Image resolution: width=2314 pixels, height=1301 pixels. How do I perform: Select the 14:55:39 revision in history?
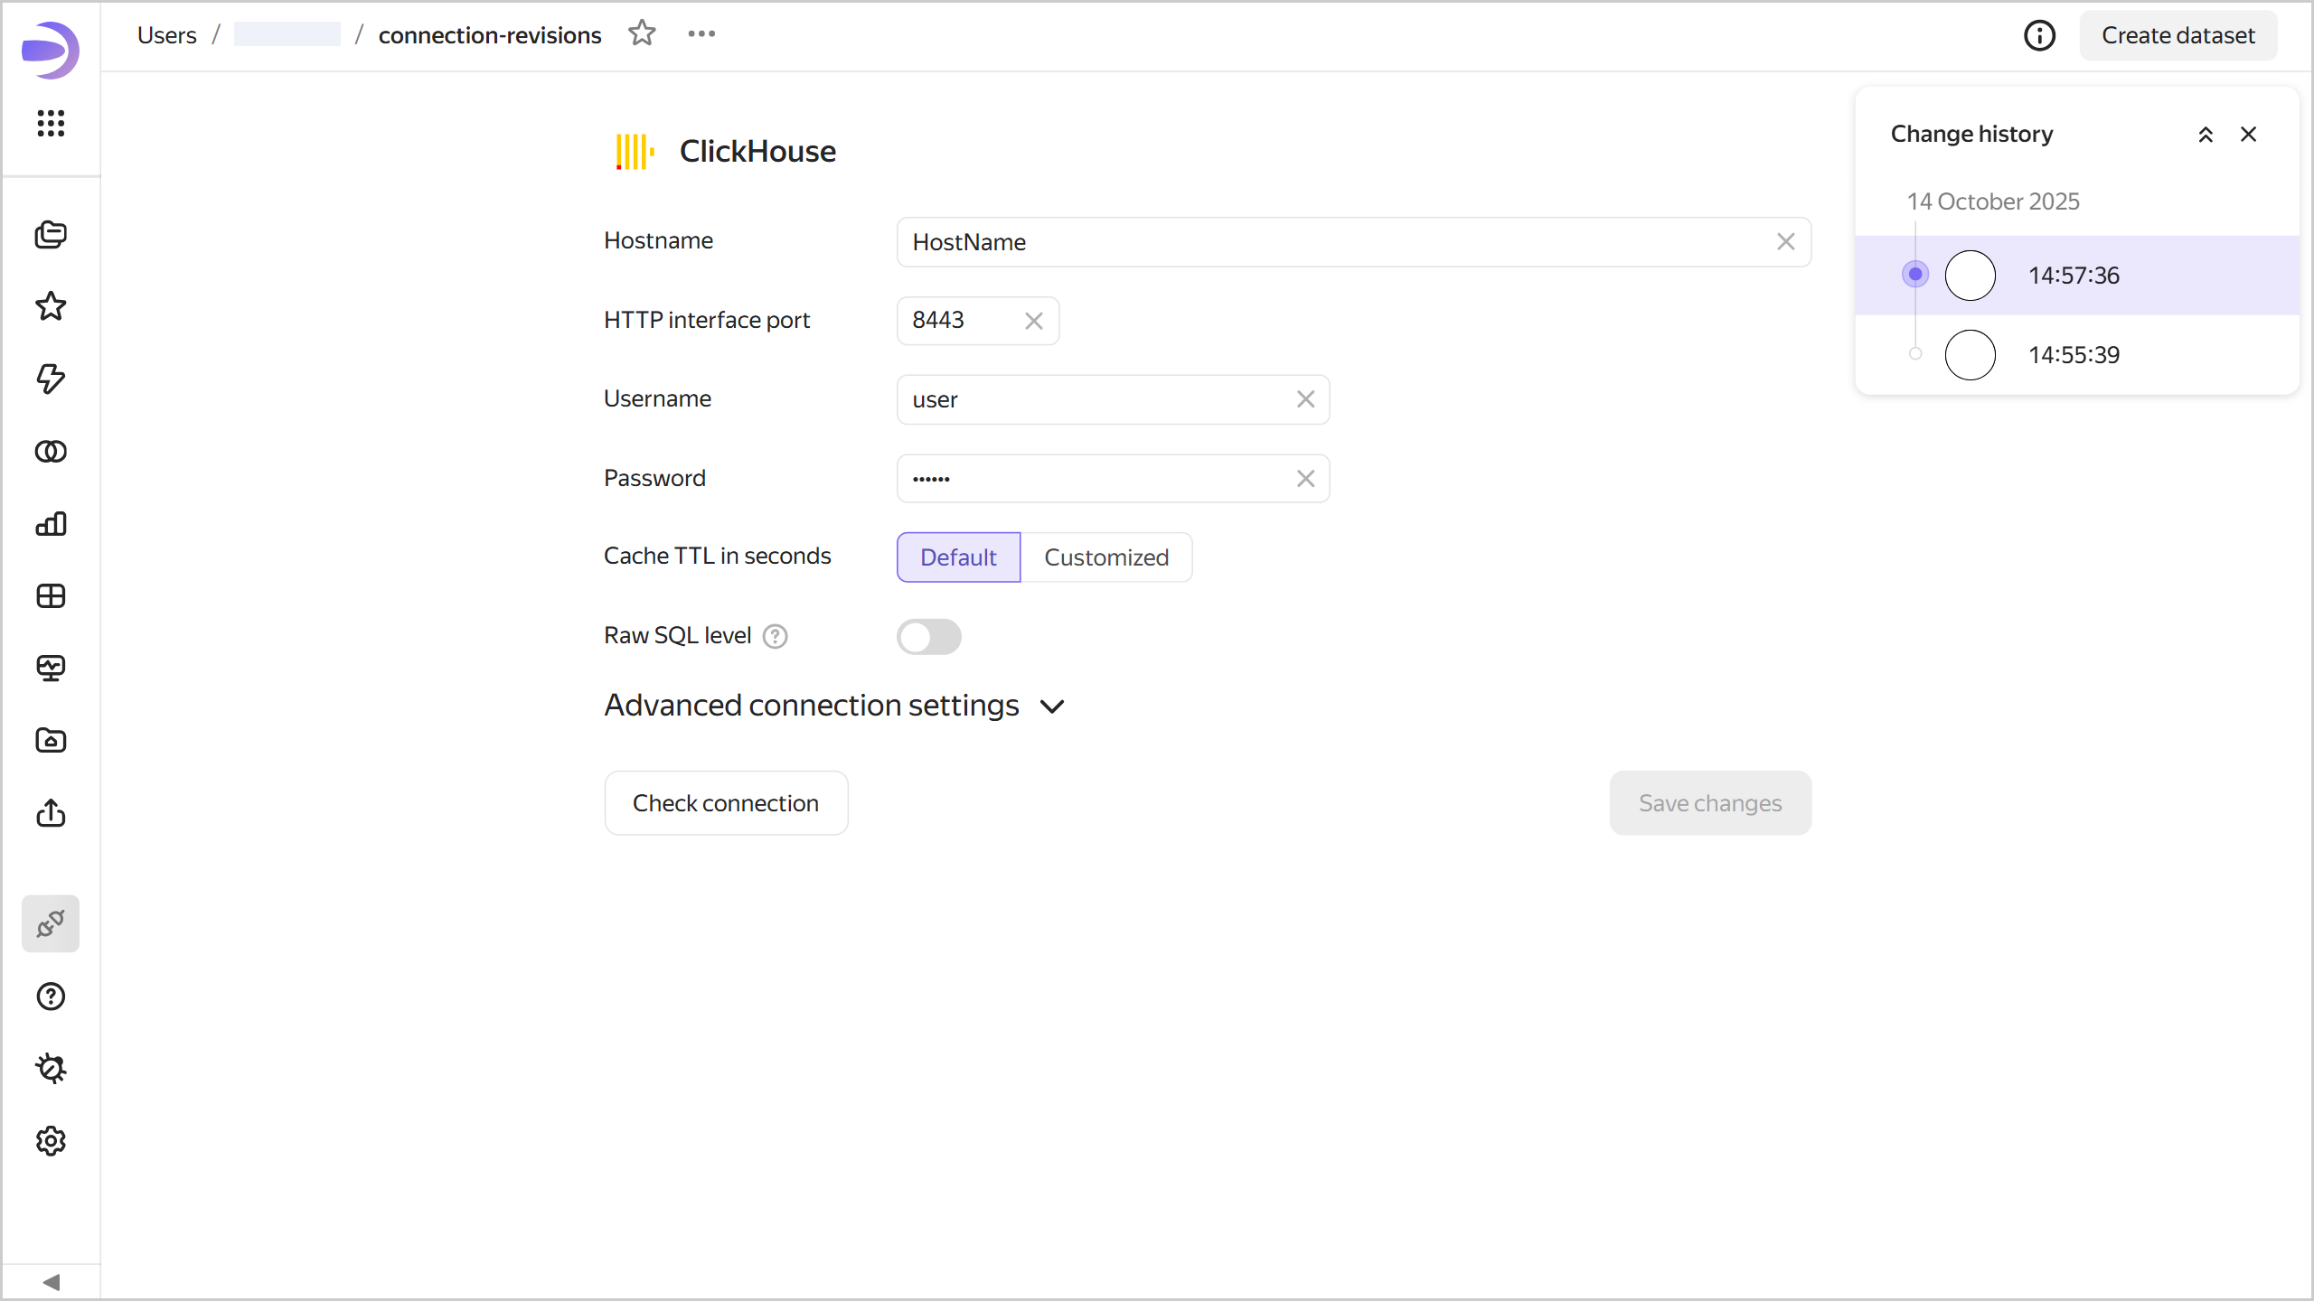2074,355
